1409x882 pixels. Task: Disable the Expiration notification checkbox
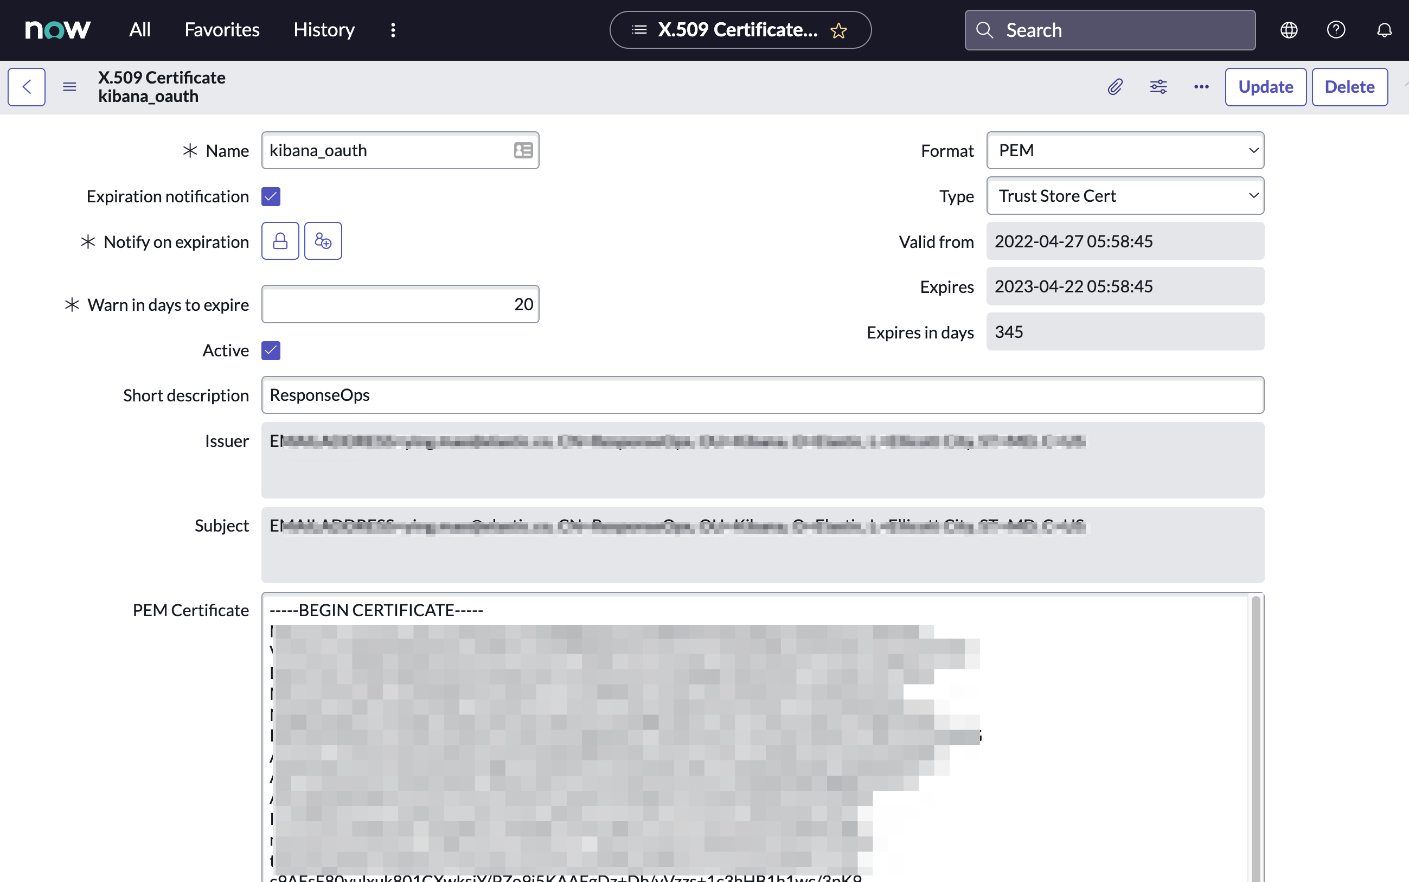tap(271, 196)
